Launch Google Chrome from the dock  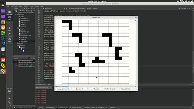[3, 22]
